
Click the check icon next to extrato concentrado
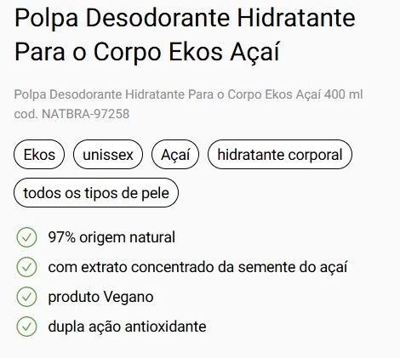coord(26,267)
